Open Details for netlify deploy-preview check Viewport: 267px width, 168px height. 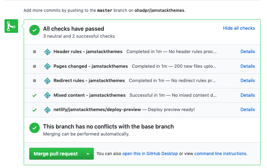pos(247,110)
